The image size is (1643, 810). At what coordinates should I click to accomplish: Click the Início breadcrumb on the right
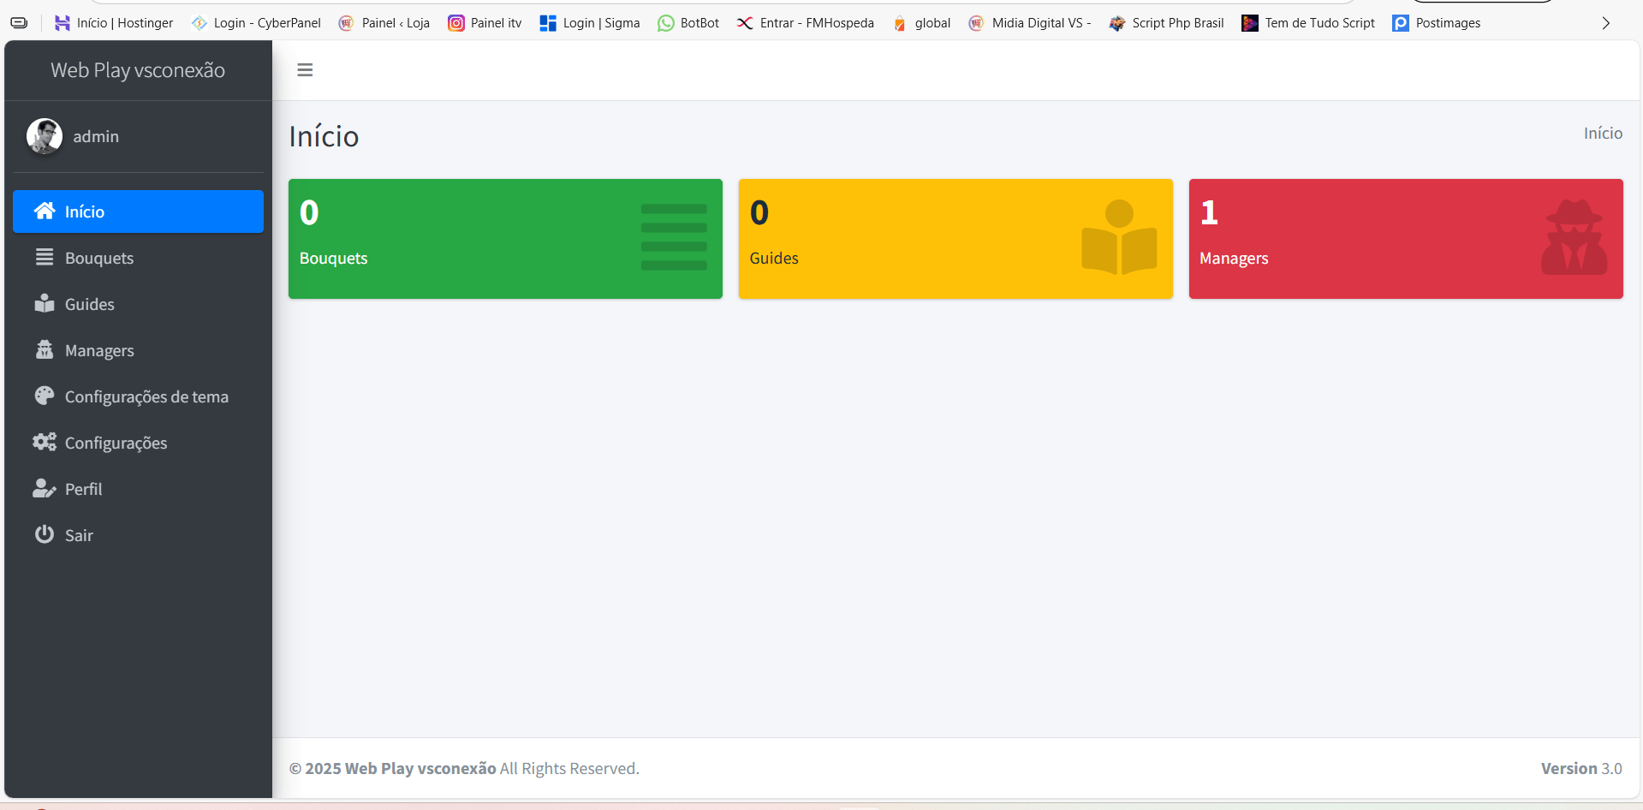(1602, 134)
